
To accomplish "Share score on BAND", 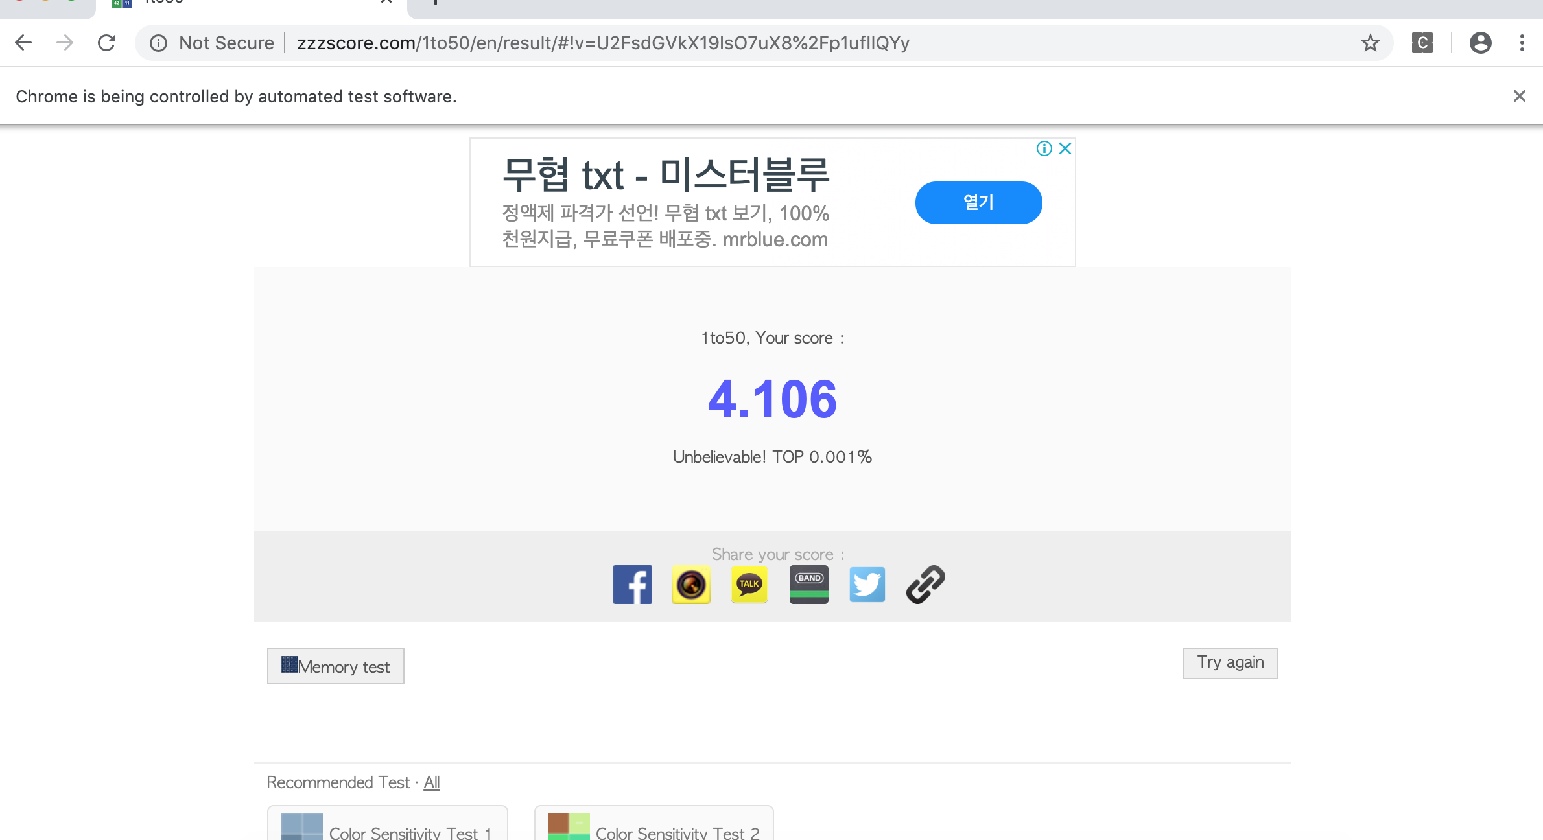I will pyautogui.click(x=808, y=585).
